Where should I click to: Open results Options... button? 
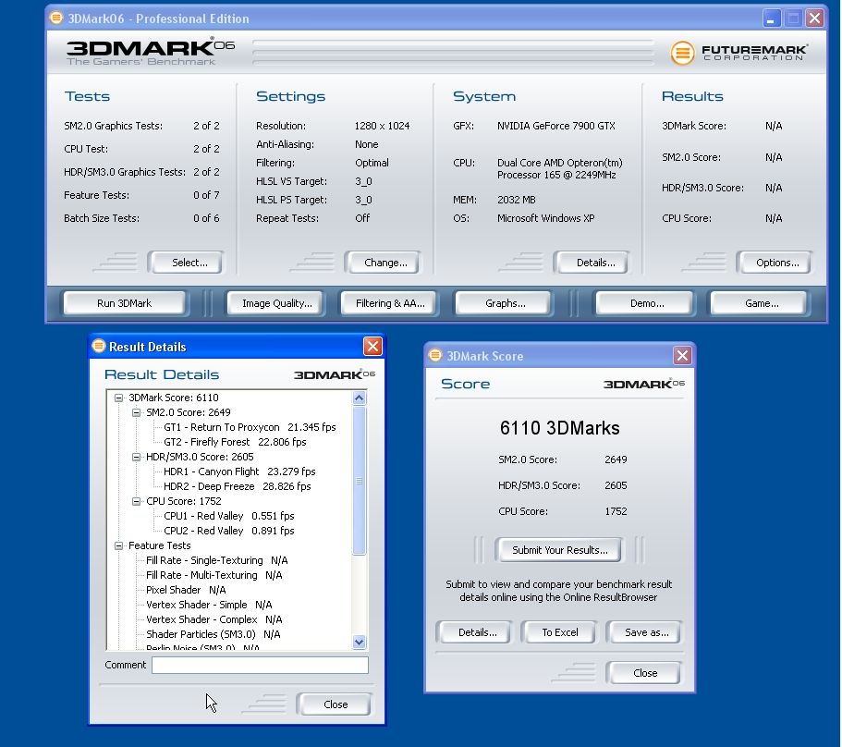774,263
